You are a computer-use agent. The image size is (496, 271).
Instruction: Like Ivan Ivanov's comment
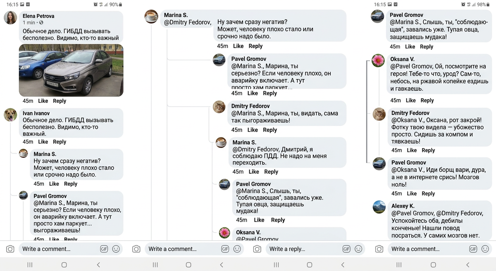click(43, 142)
